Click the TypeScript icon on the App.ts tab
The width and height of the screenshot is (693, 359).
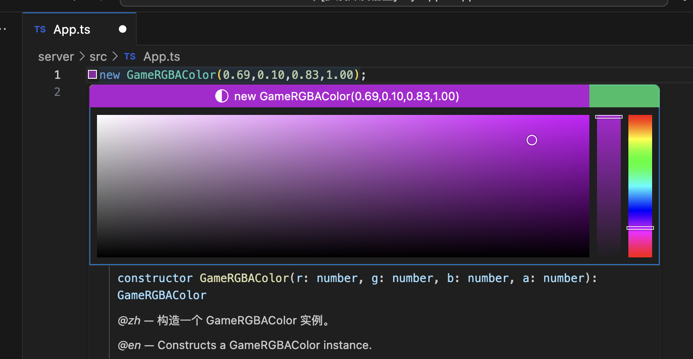coord(40,29)
